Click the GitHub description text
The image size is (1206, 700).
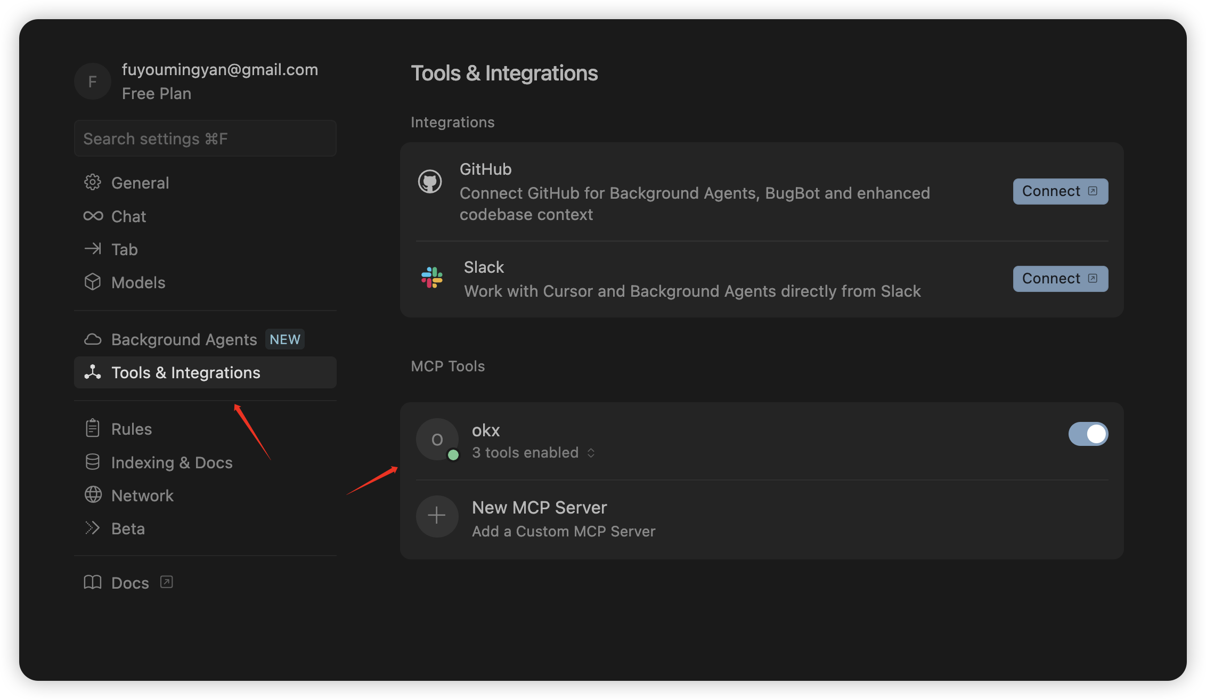coord(695,204)
